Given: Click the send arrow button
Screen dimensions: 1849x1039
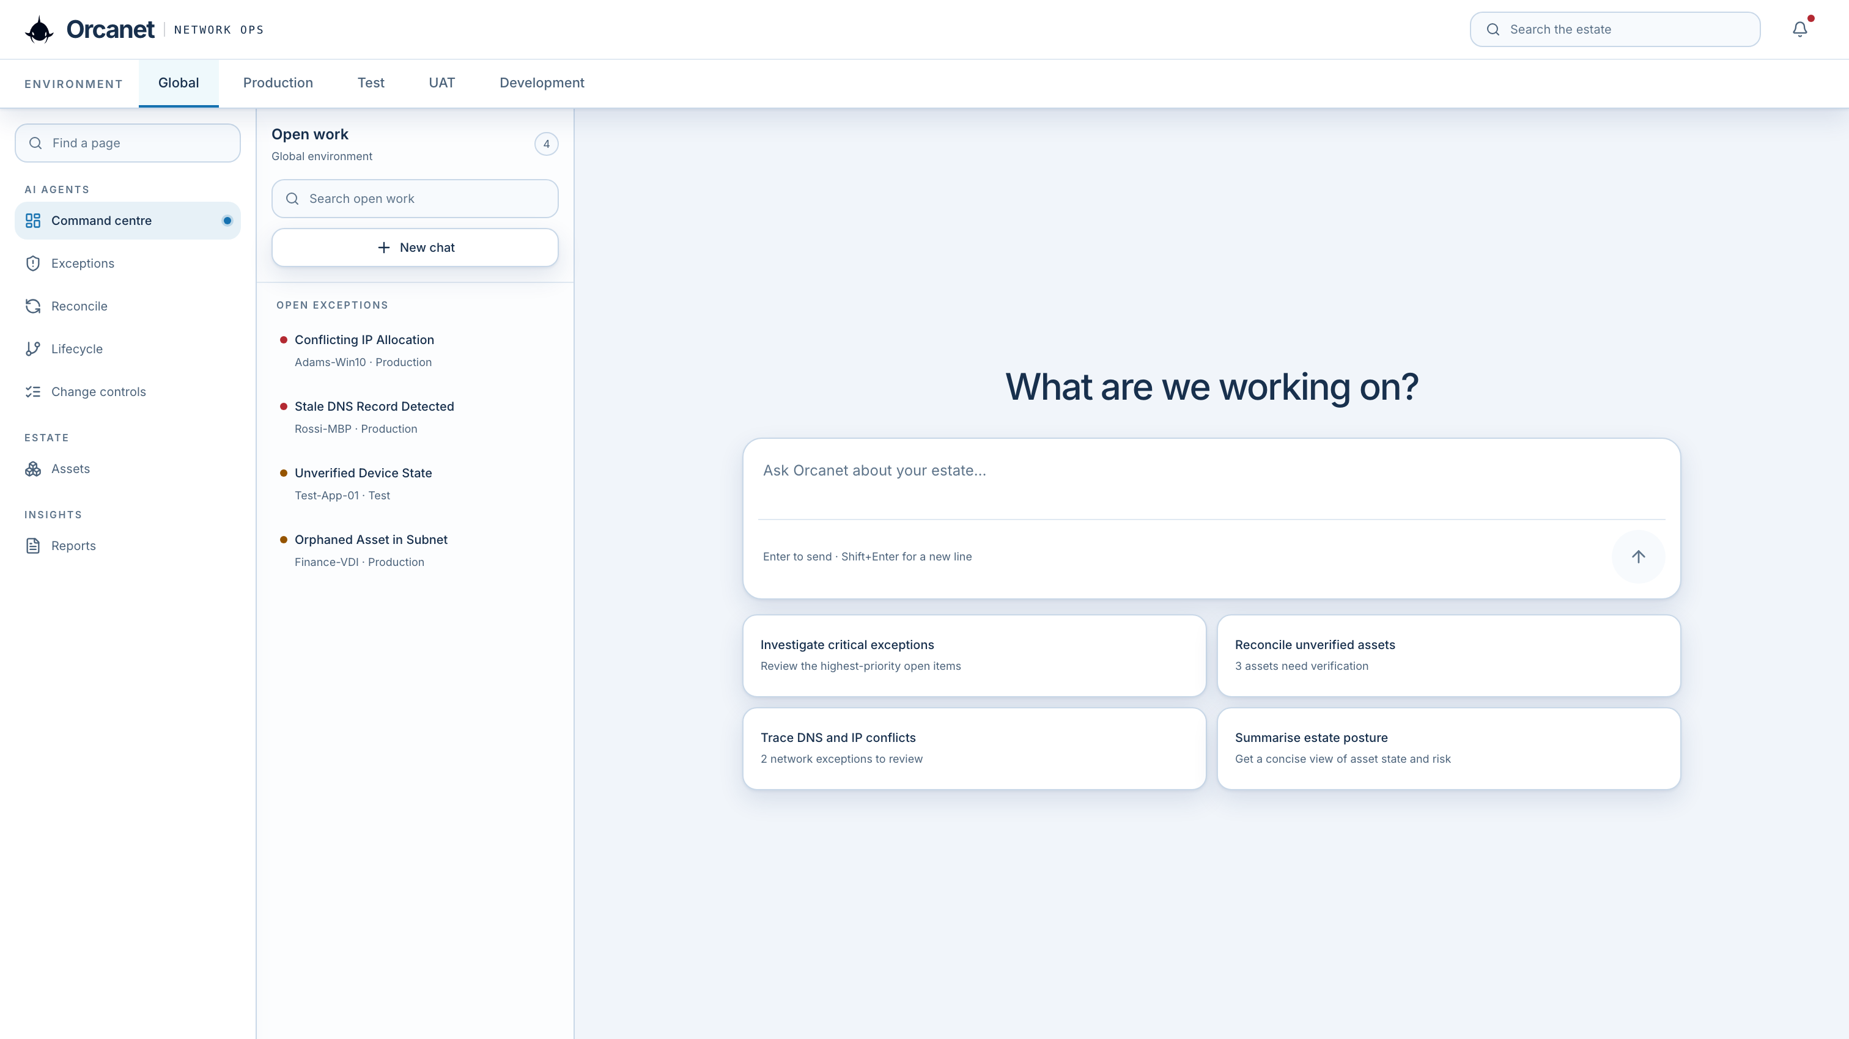Looking at the screenshot, I should click(1638, 557).
